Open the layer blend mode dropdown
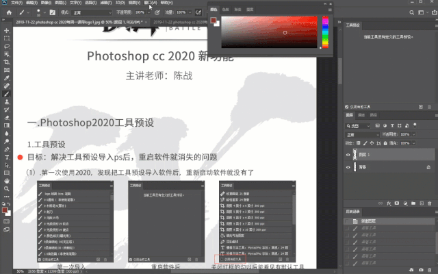This screenshot has width=438, height=274. pyautogui.click(x=362, y=135)
